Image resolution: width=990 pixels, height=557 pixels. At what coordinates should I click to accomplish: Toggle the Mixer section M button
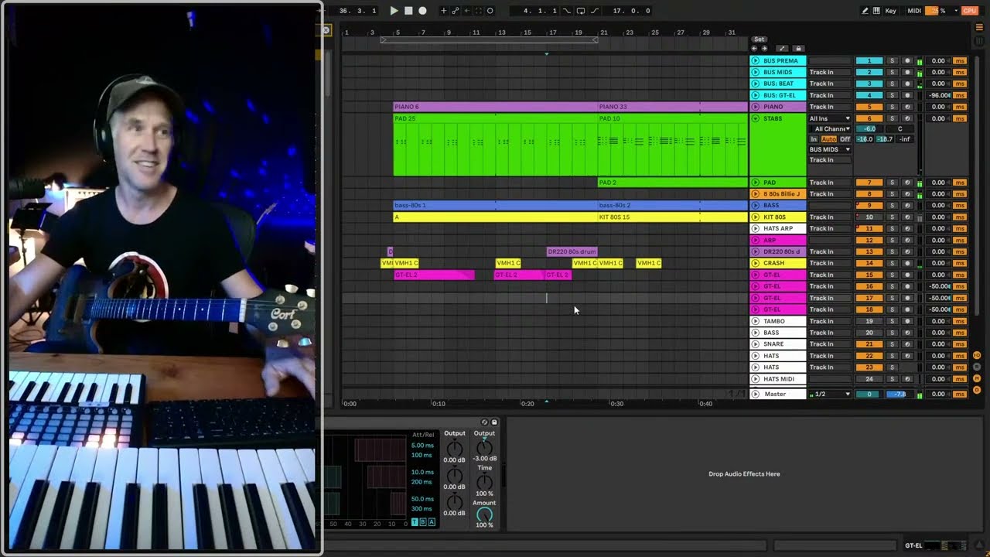[977, 378]
